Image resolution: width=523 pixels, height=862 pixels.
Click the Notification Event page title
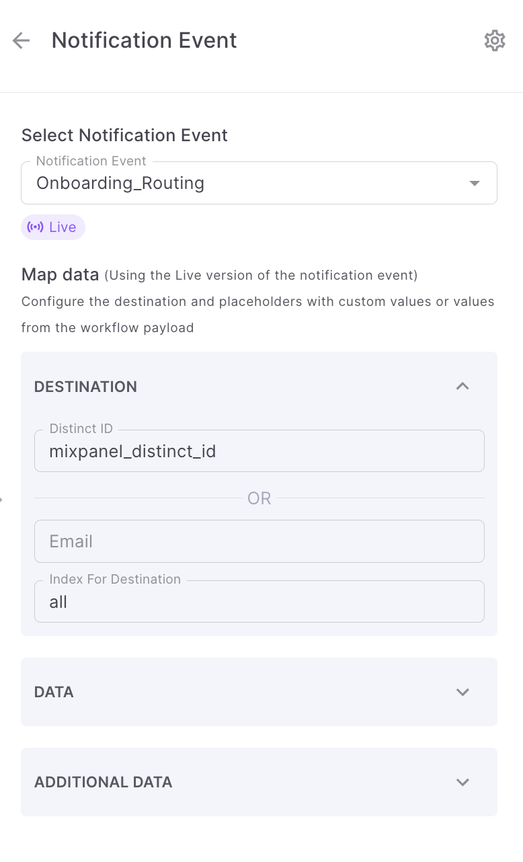tap(144, 40)
